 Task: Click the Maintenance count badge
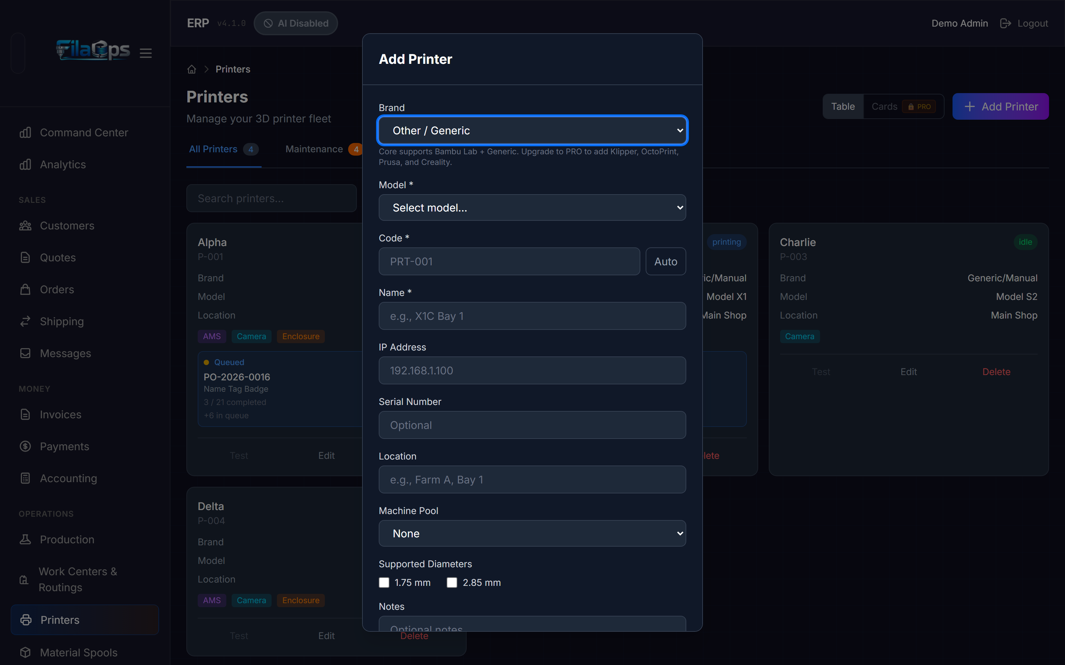click(355, 149)
